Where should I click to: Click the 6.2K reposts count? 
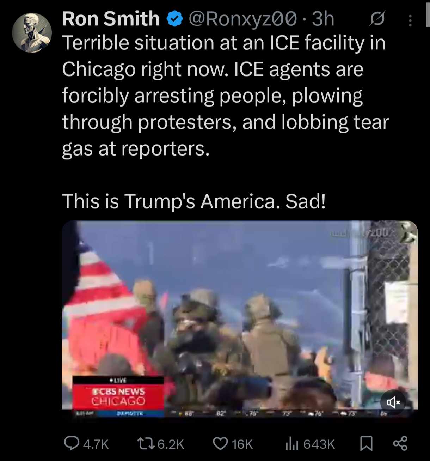(171, 444)
